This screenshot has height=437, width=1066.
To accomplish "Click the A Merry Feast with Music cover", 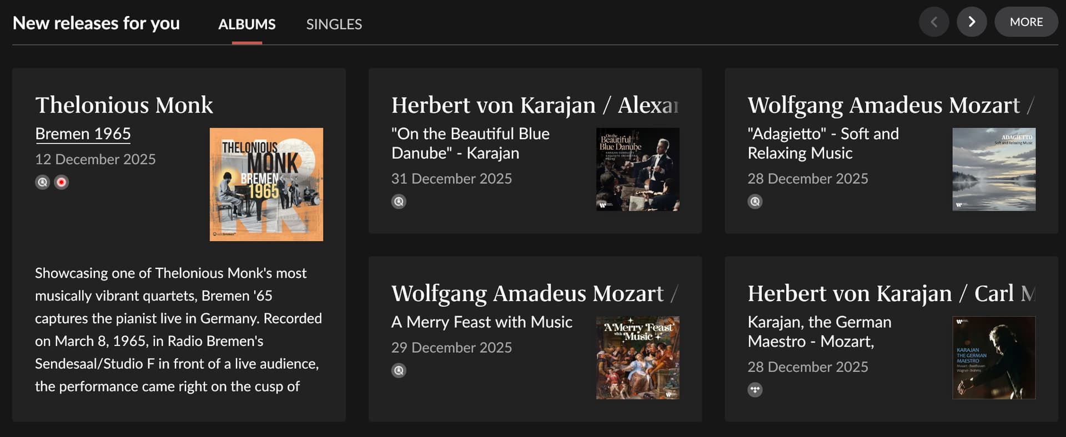I will pos(637,358).
